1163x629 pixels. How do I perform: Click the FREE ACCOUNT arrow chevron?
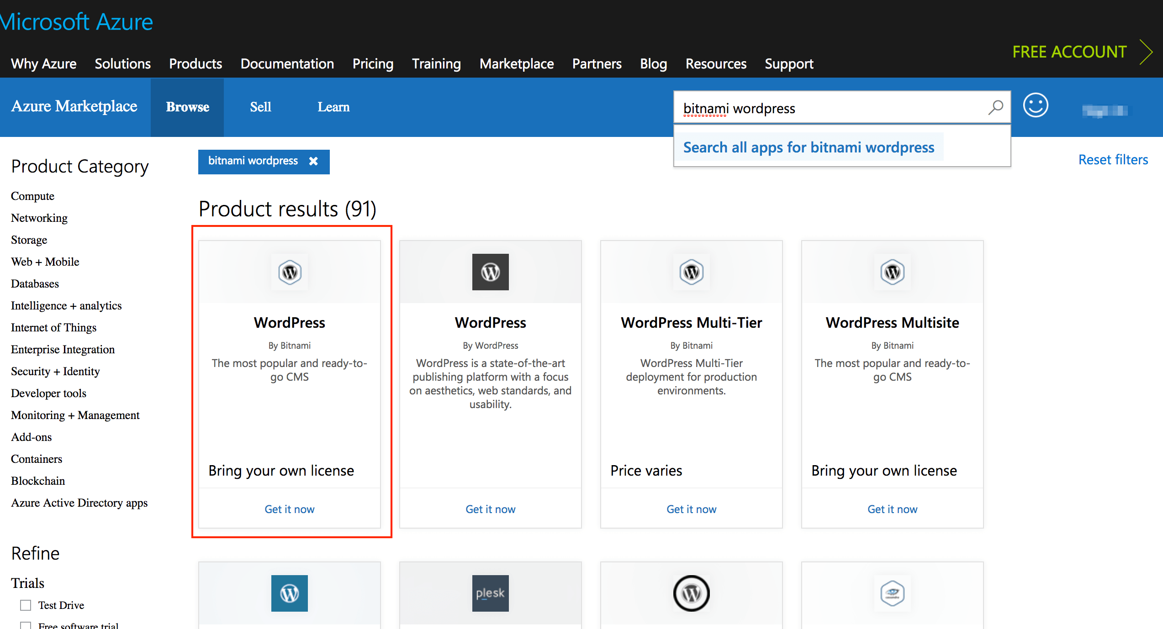pyautogui.click(x=1146, y=52)
